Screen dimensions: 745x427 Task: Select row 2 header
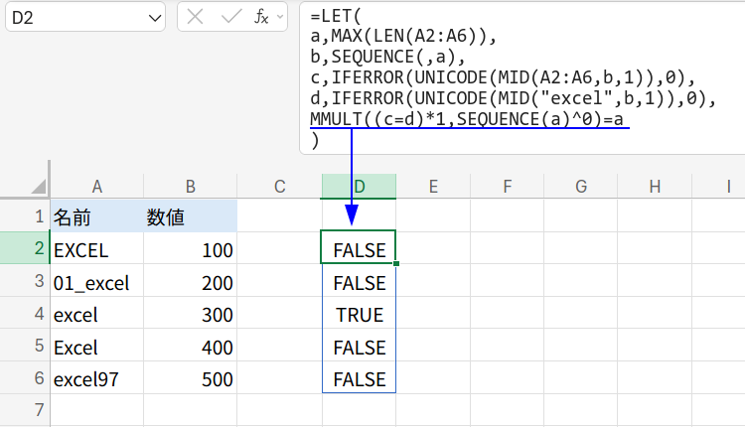point(25,248)
